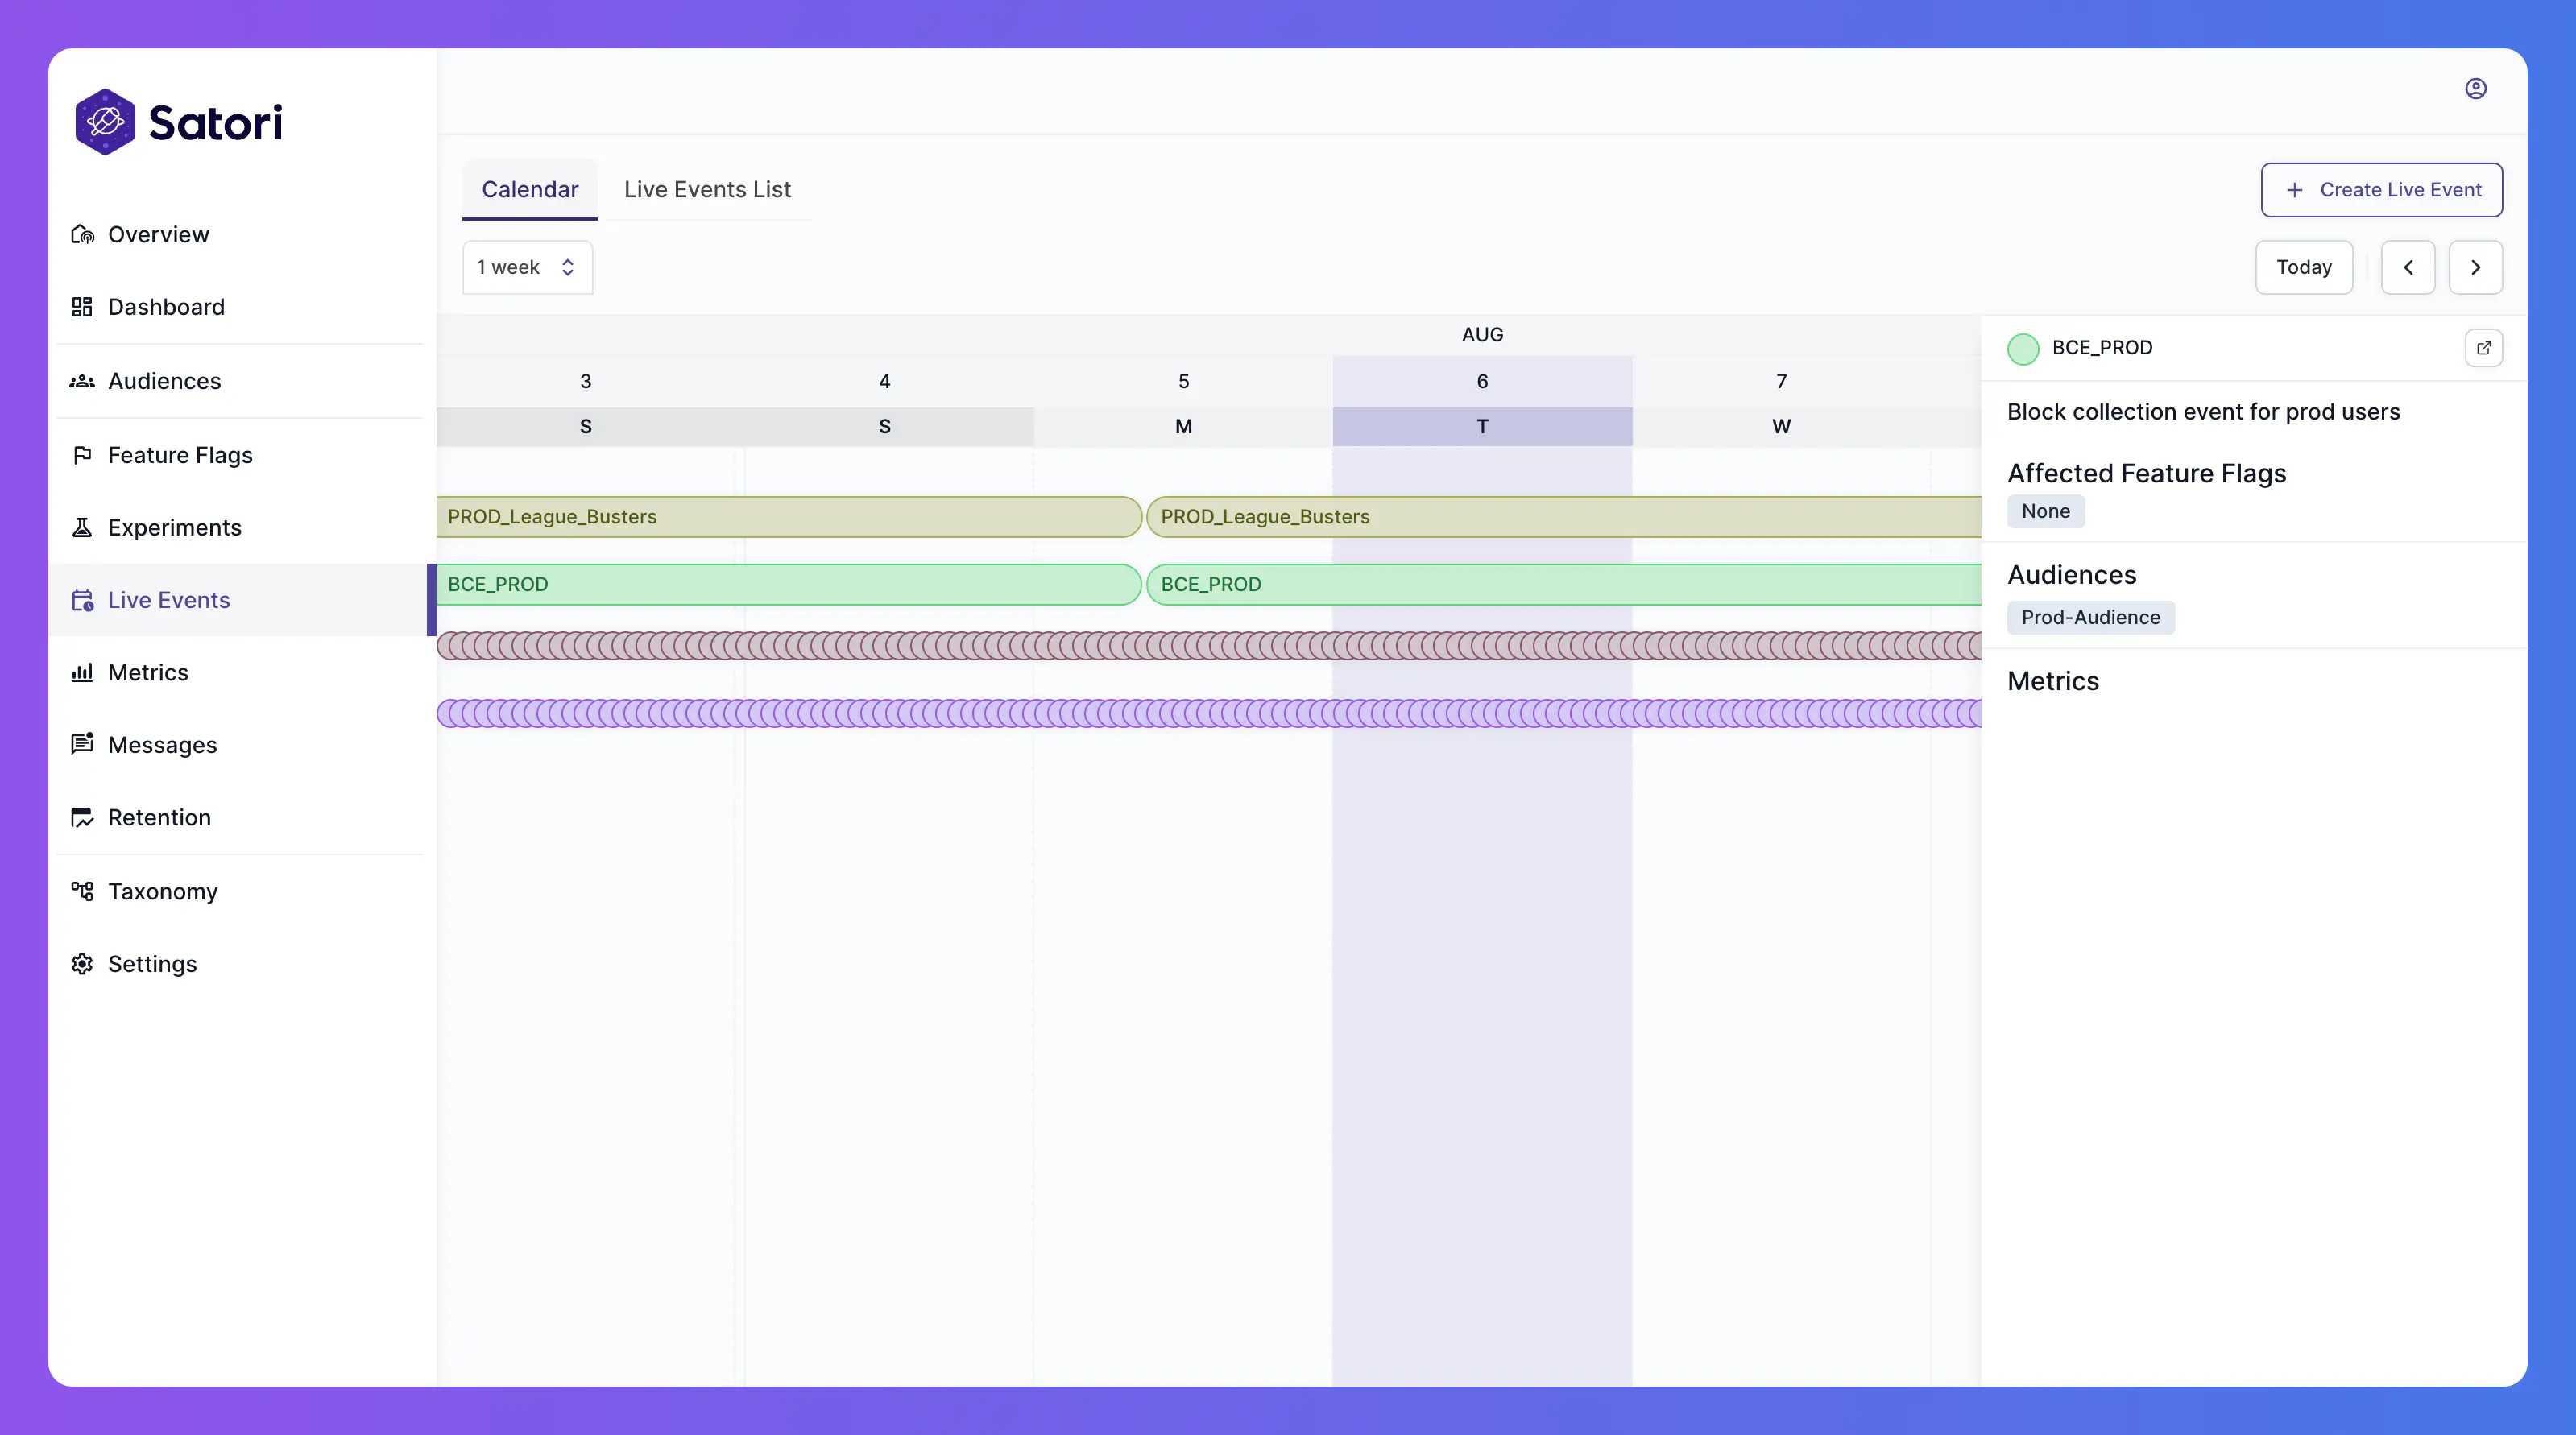Click the Create Live Event button
Image resolution: width=2576 pixels, height=1435 pixels.
2382,189
